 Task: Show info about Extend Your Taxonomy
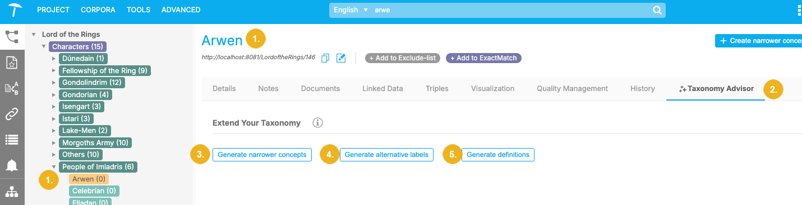coord(317,123)
